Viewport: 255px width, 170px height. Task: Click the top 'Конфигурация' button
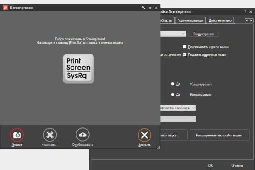(203, 34)
